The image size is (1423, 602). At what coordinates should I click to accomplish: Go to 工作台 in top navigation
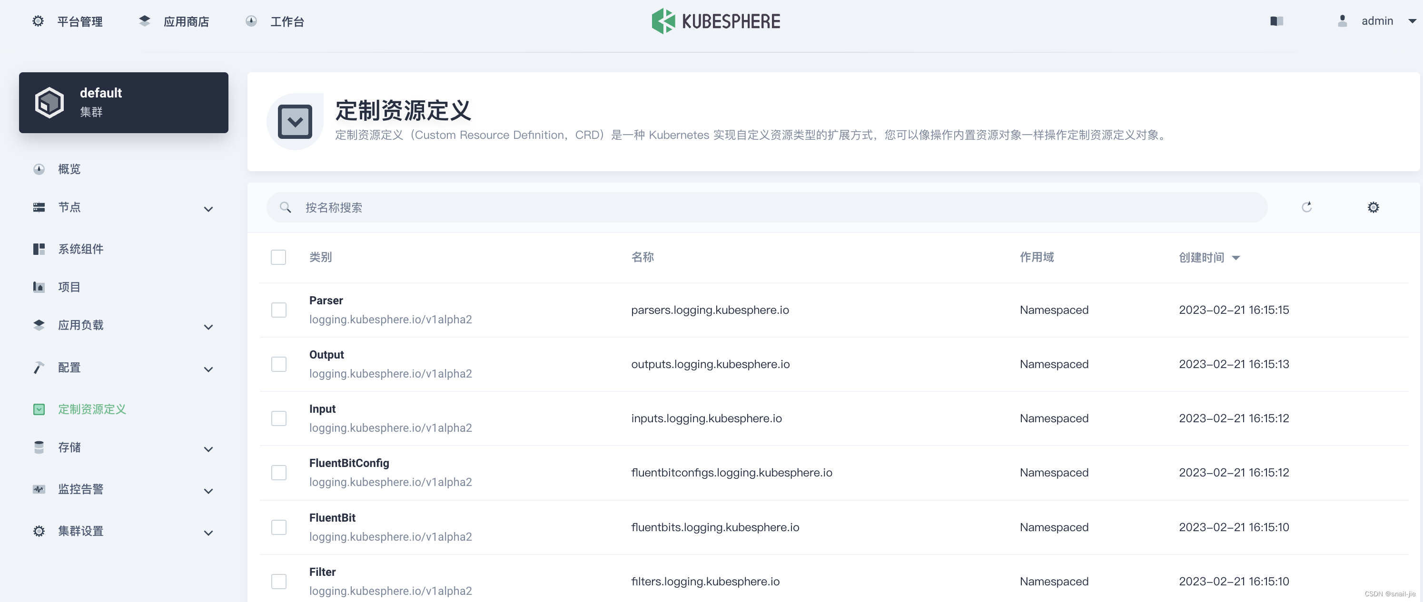287,21
